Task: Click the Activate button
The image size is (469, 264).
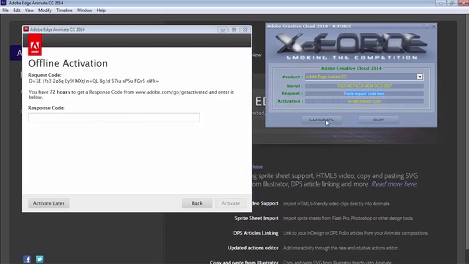Action: [230, 203]
